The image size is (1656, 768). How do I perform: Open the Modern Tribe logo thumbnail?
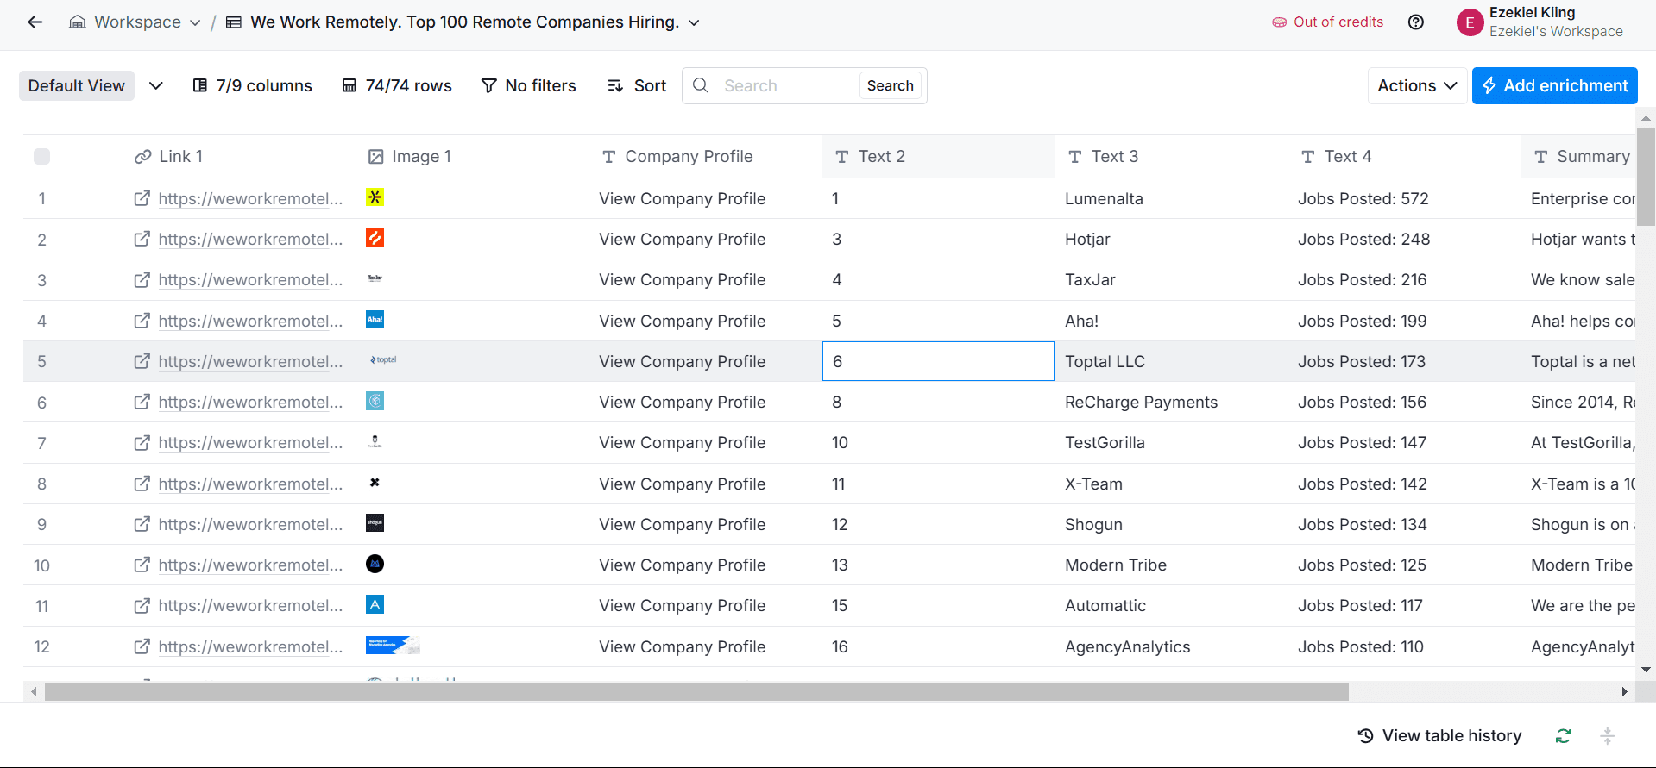click(x=375, y=564)
